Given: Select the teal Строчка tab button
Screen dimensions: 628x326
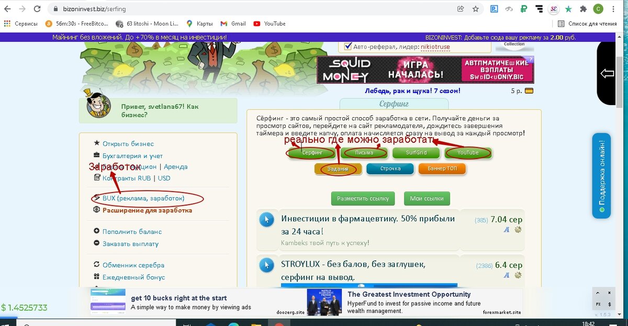Looking at the screenshot, I should (390, 168).
